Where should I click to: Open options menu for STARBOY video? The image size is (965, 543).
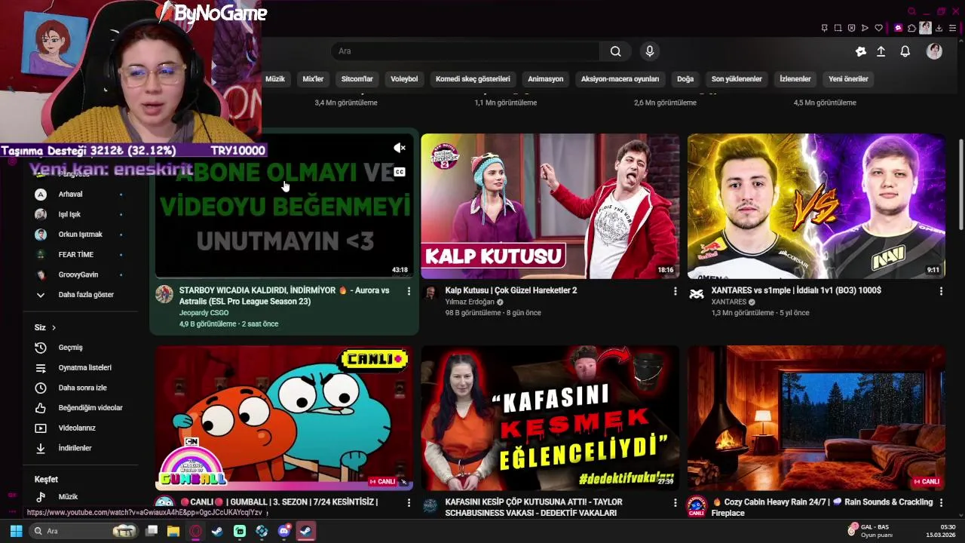[409, 291]
